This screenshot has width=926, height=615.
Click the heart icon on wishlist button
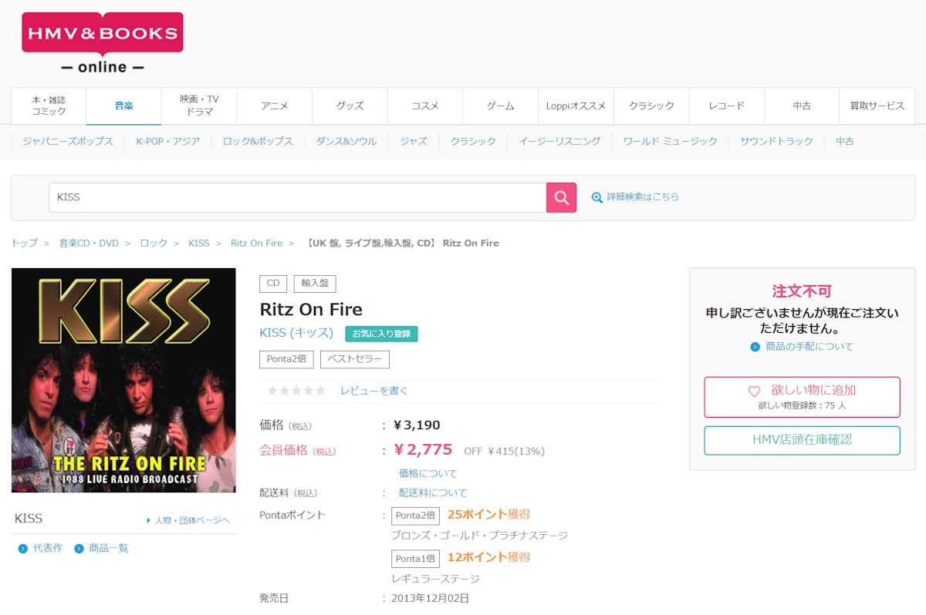point(754,392)
